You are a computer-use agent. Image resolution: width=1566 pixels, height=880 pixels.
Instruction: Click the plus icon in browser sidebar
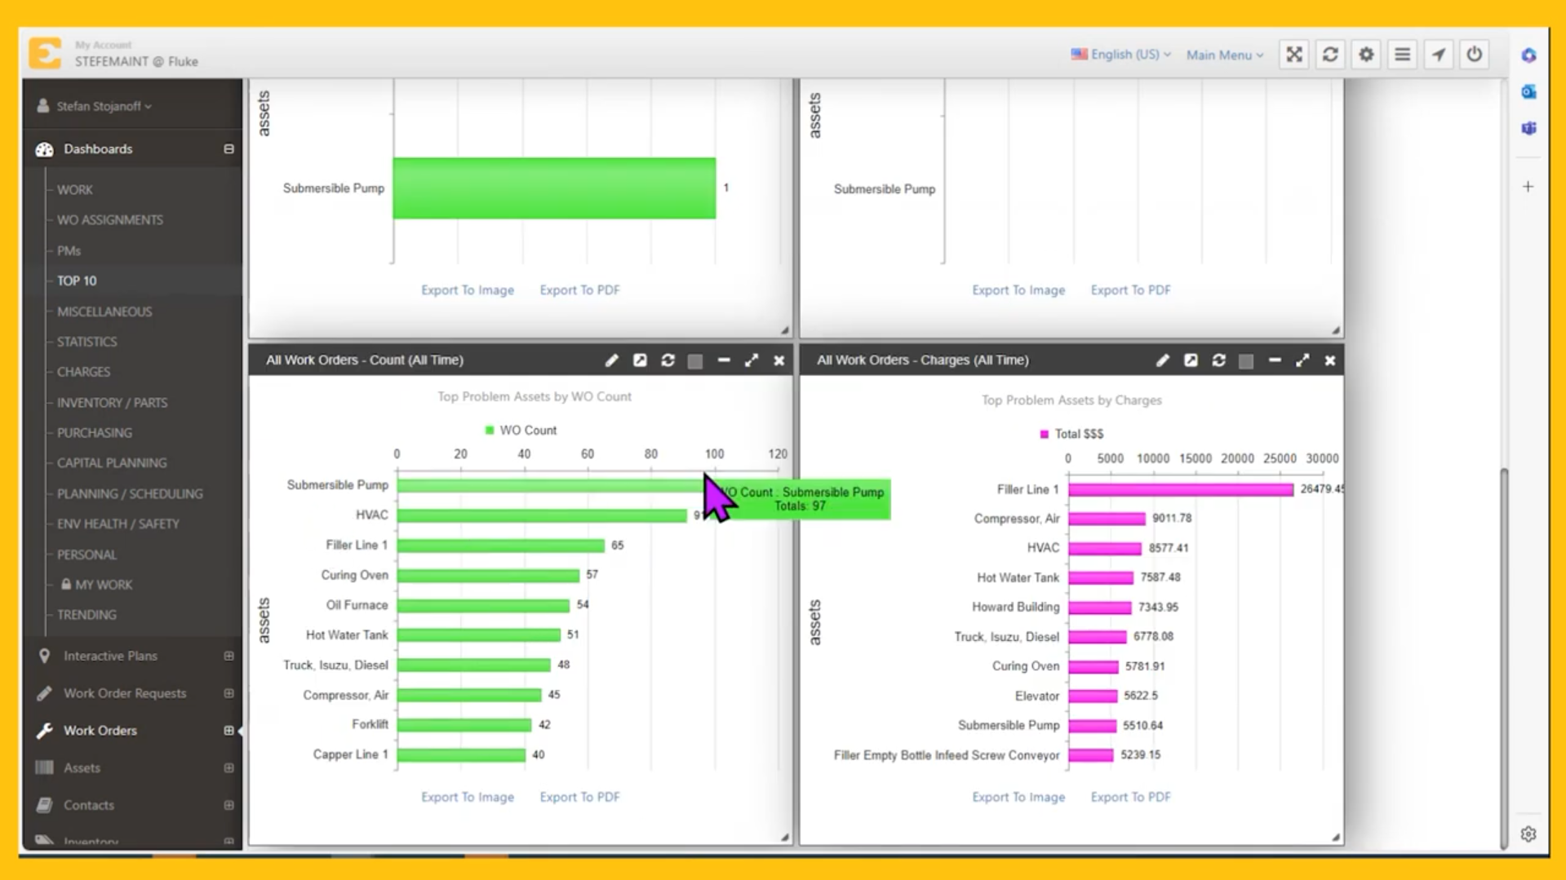tap(1528, 187)
